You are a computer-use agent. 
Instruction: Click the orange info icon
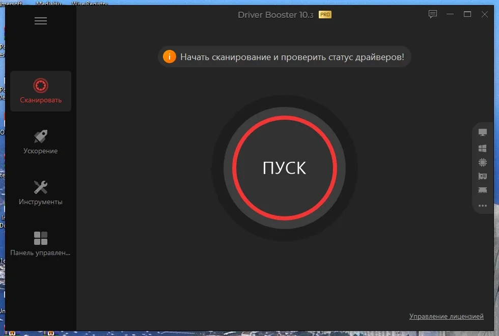point(169,57)
